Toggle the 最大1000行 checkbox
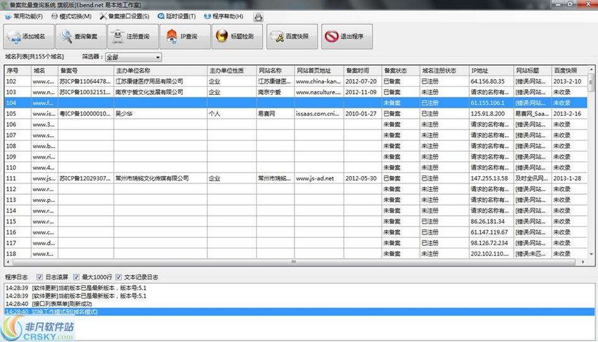 click(x=76, y=277)
